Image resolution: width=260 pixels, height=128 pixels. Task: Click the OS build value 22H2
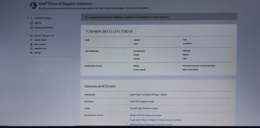pos(190,70)
